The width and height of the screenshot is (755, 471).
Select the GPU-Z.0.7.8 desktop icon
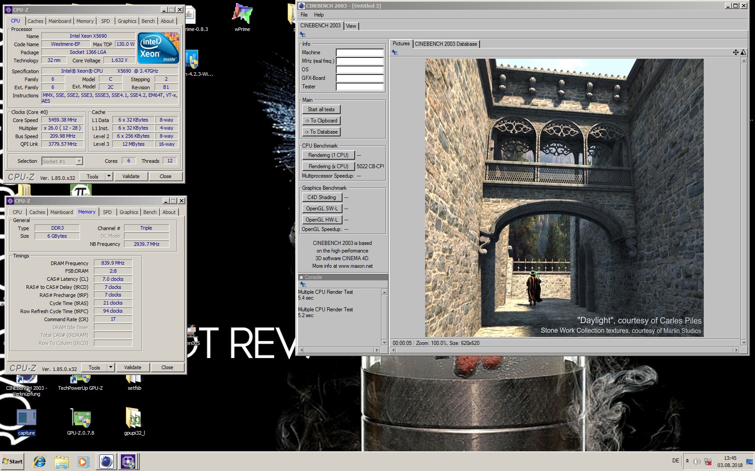coord(80,422)
